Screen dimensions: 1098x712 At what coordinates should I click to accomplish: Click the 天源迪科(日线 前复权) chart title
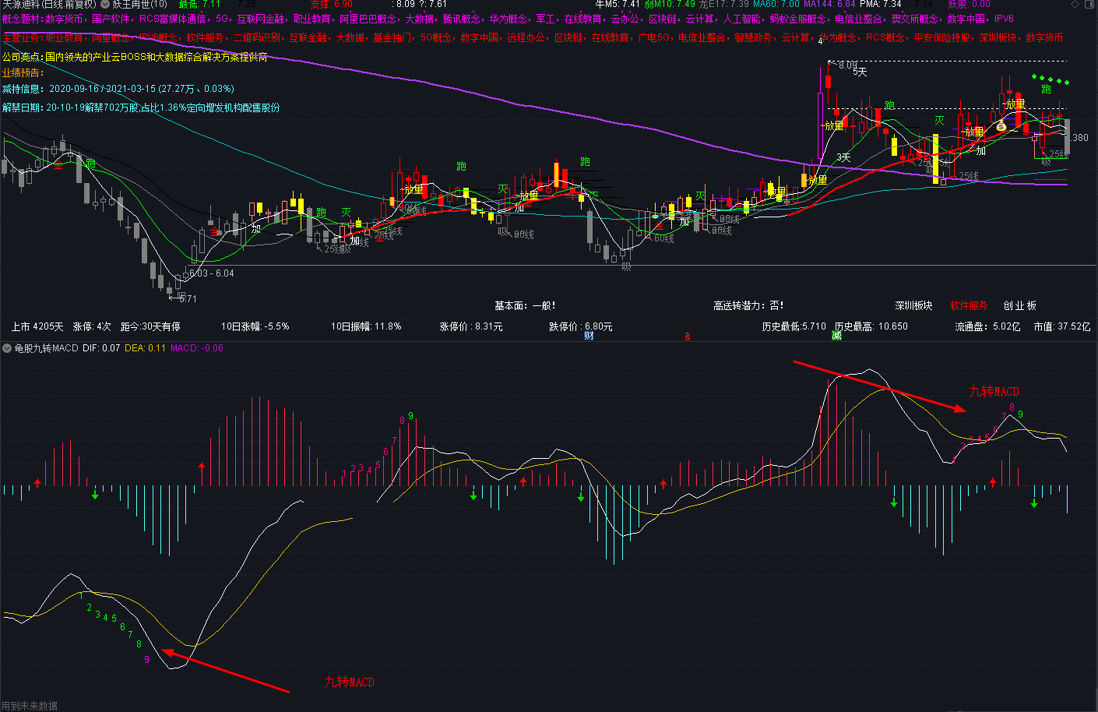pyautogui.click(x=48, y=4)
